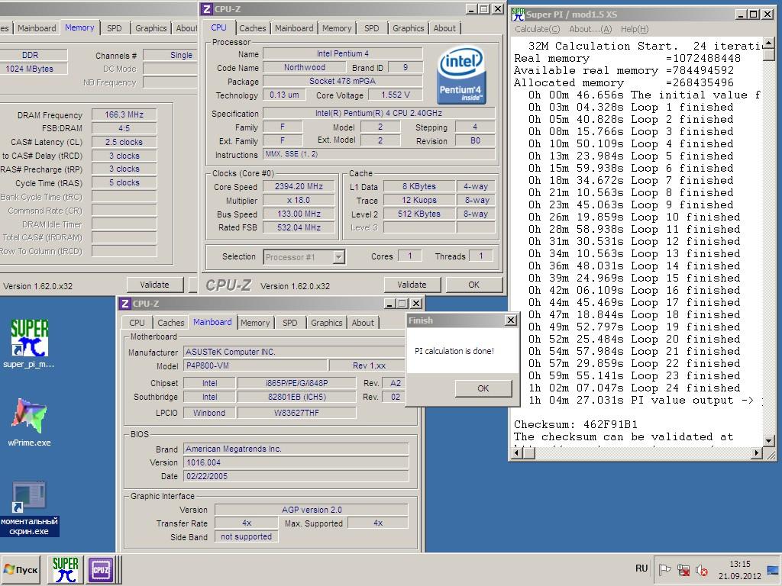Open the моментальный скрин.exe desktop shortcut
782x586 pixels.
pyautogui.click(x=30, y=508)
